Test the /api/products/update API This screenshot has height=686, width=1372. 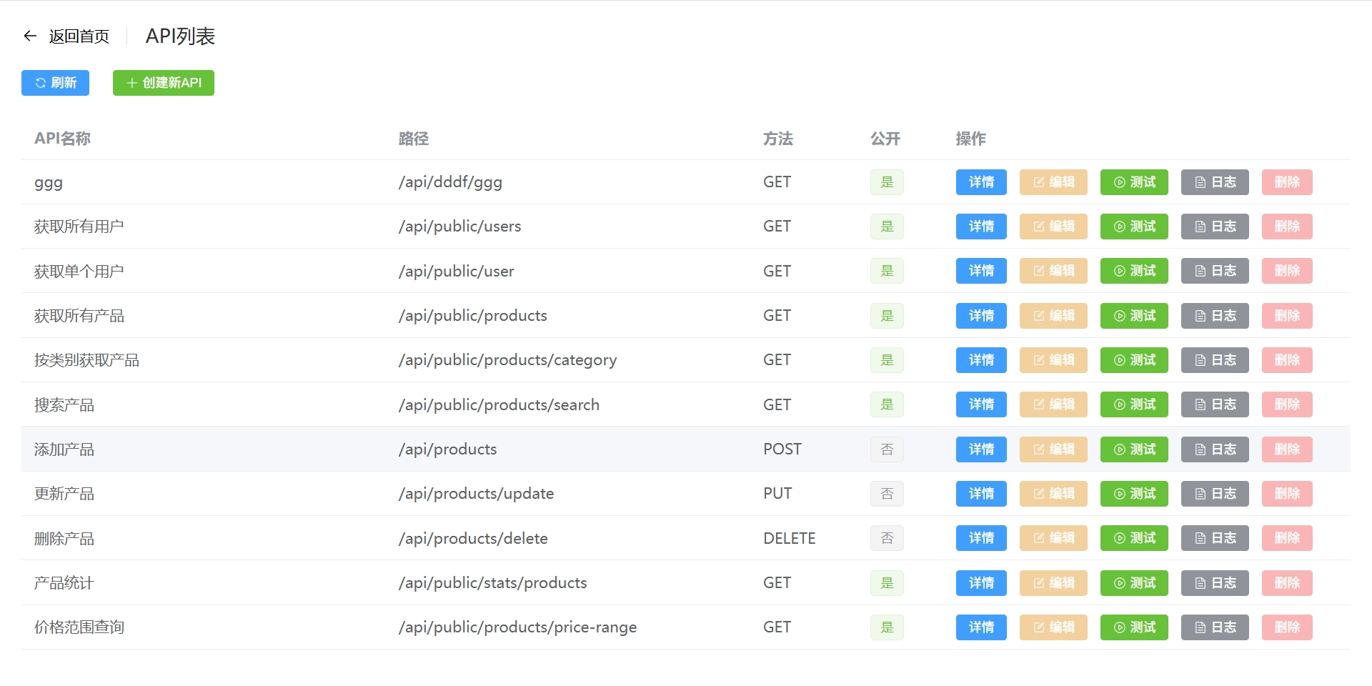click(1134, 494)
